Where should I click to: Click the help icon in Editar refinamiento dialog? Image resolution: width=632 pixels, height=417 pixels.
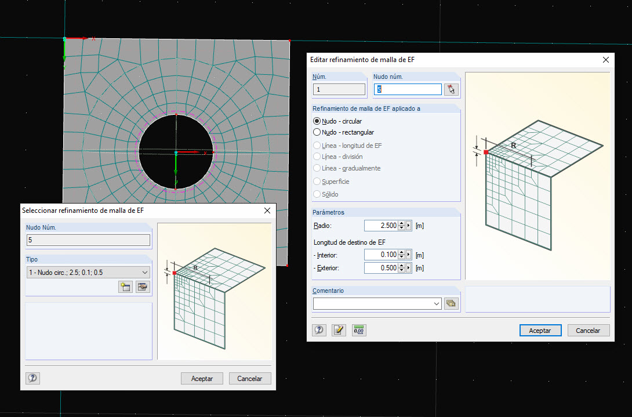(319, 330)
